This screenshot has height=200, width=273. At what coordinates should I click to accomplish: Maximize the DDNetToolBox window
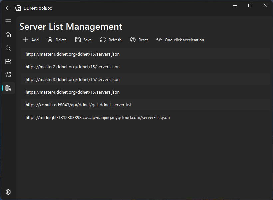[x=250, y=6]
